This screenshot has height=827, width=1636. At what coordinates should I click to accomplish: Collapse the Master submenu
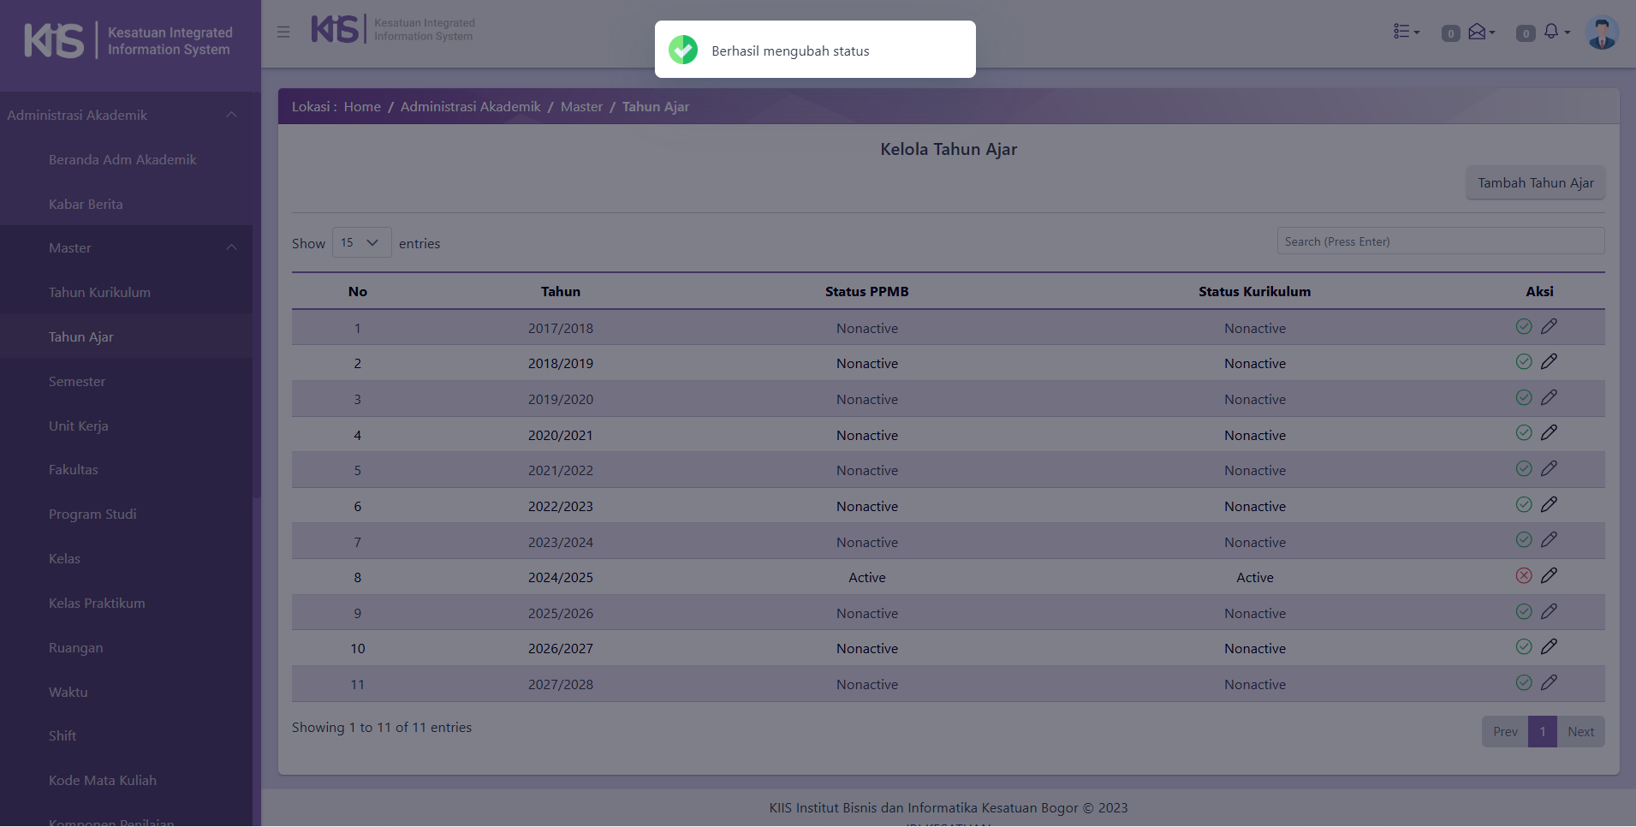click(231, 247)
